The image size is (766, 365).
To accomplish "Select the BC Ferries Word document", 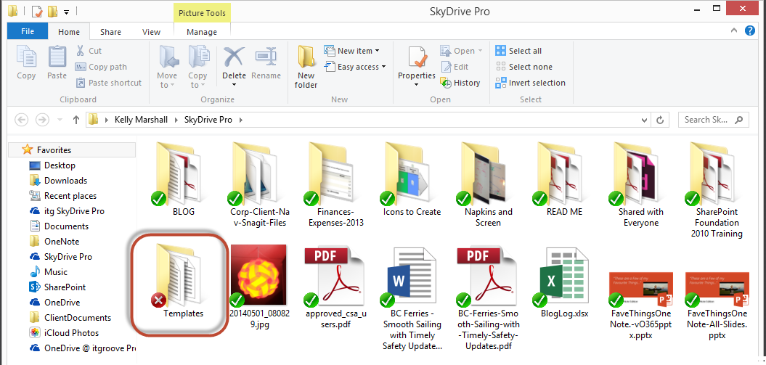I will (x=412, y=298).
